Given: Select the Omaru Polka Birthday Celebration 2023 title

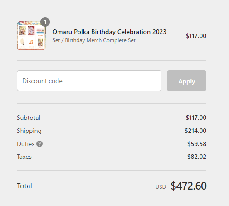Looking at the screenshot, I should [109, 32].
